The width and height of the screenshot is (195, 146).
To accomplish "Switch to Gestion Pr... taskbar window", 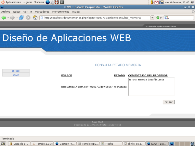I will 65,144.
